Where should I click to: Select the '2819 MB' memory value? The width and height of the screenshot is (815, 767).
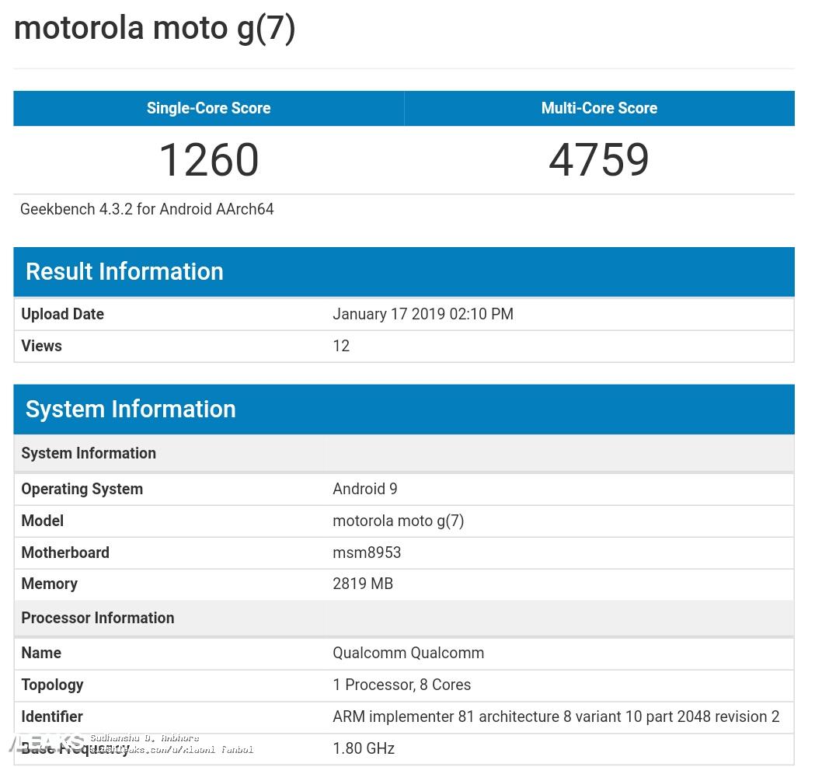[x=363, y=584]
